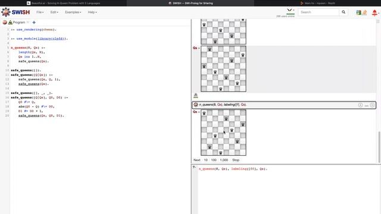
Task: Open the File menu
Action: point(40,12)
